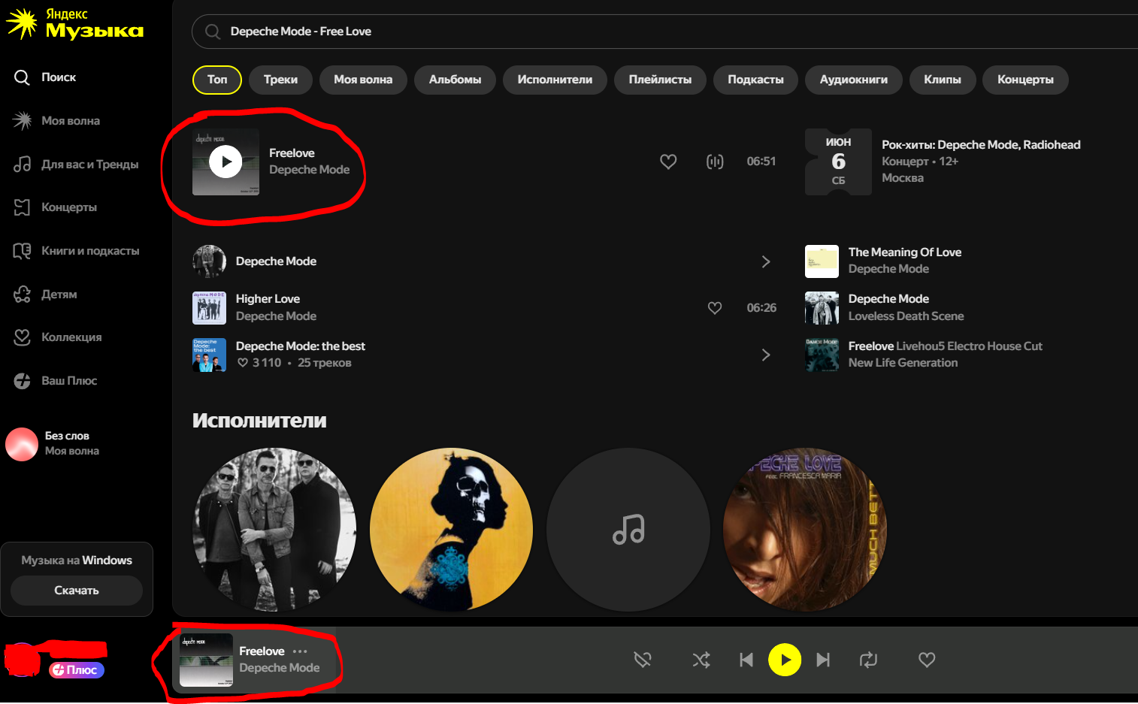This screenshot has width=1138, height=704.
Task: Like the current track in player bar
Action: click(x=927, y=660)
